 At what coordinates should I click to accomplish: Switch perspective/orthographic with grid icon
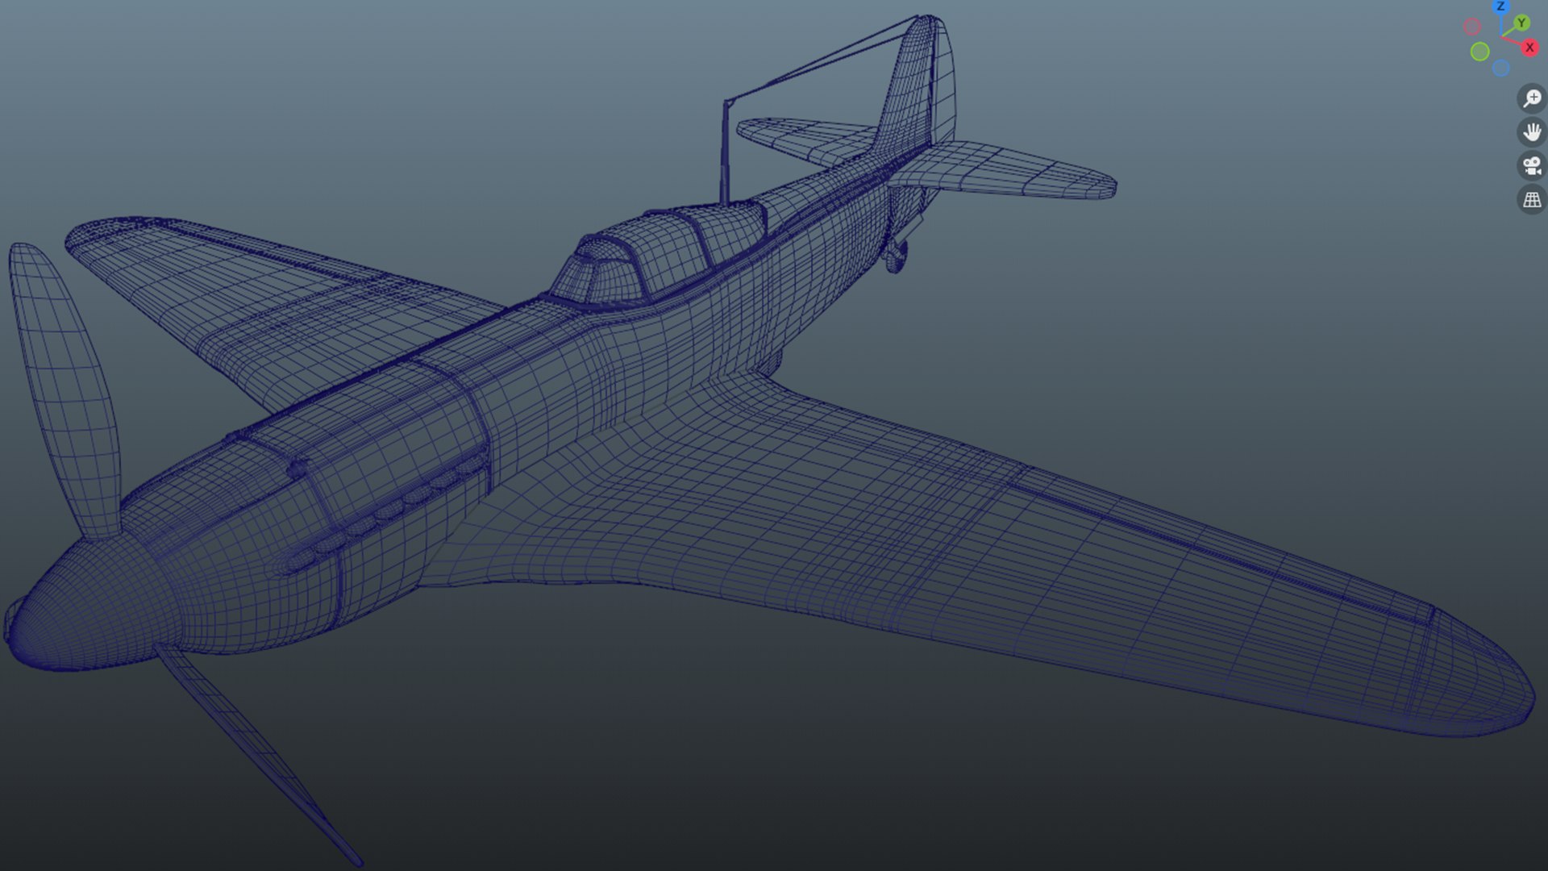[1531, 200]
